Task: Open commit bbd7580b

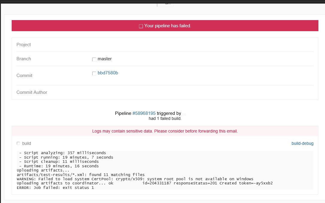Action: coord(108,73)
